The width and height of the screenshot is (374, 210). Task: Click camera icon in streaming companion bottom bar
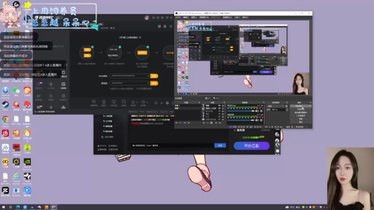tap(104, 102)
